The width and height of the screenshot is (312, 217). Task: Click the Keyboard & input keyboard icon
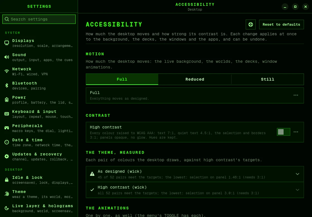click(x=7, y=114)
